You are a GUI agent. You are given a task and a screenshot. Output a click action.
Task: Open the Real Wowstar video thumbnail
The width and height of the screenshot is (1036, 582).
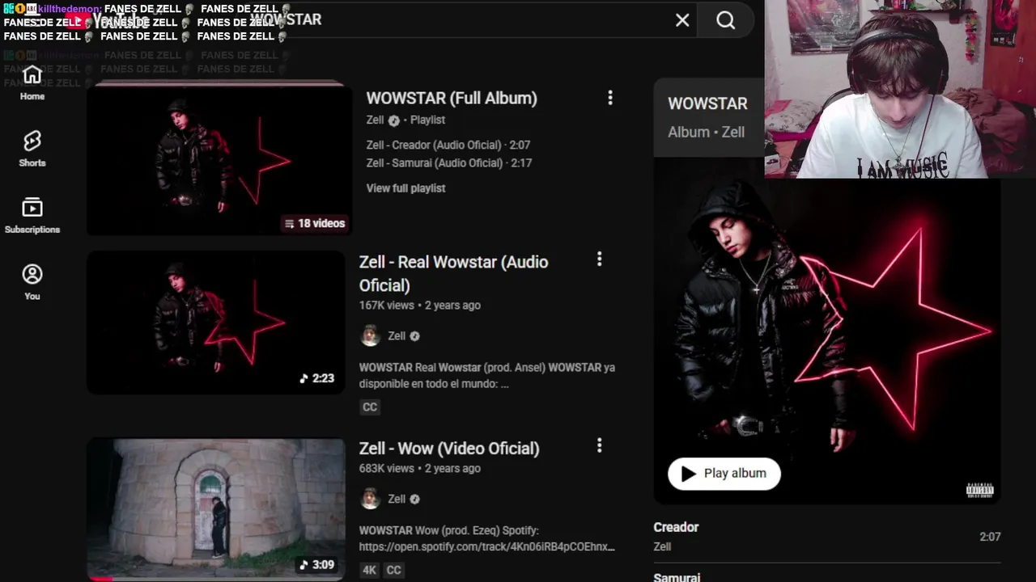pos(216,322)
